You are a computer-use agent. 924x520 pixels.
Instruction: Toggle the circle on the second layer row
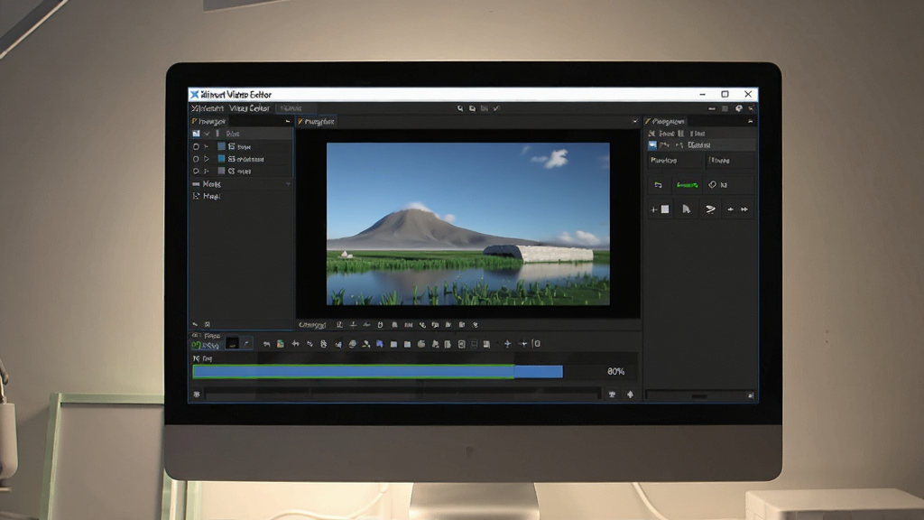(196, 159)
